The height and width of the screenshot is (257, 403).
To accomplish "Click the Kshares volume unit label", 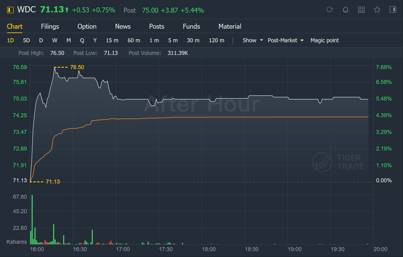I will 17,242.
